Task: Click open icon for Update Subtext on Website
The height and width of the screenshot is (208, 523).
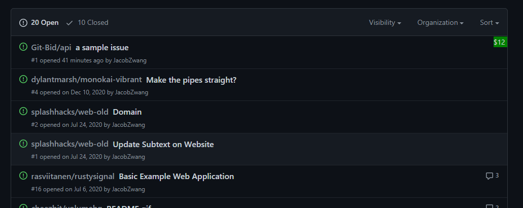Action: pos(23,144)
